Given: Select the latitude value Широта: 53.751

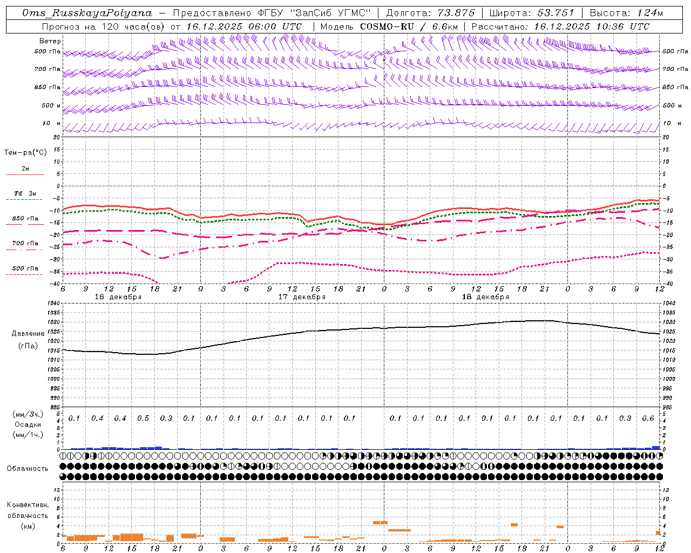Looking at the screenshot, I should tap(532, 13).
